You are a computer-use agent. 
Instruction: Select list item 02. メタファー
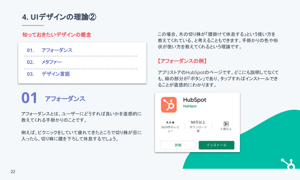click(44, 62)
